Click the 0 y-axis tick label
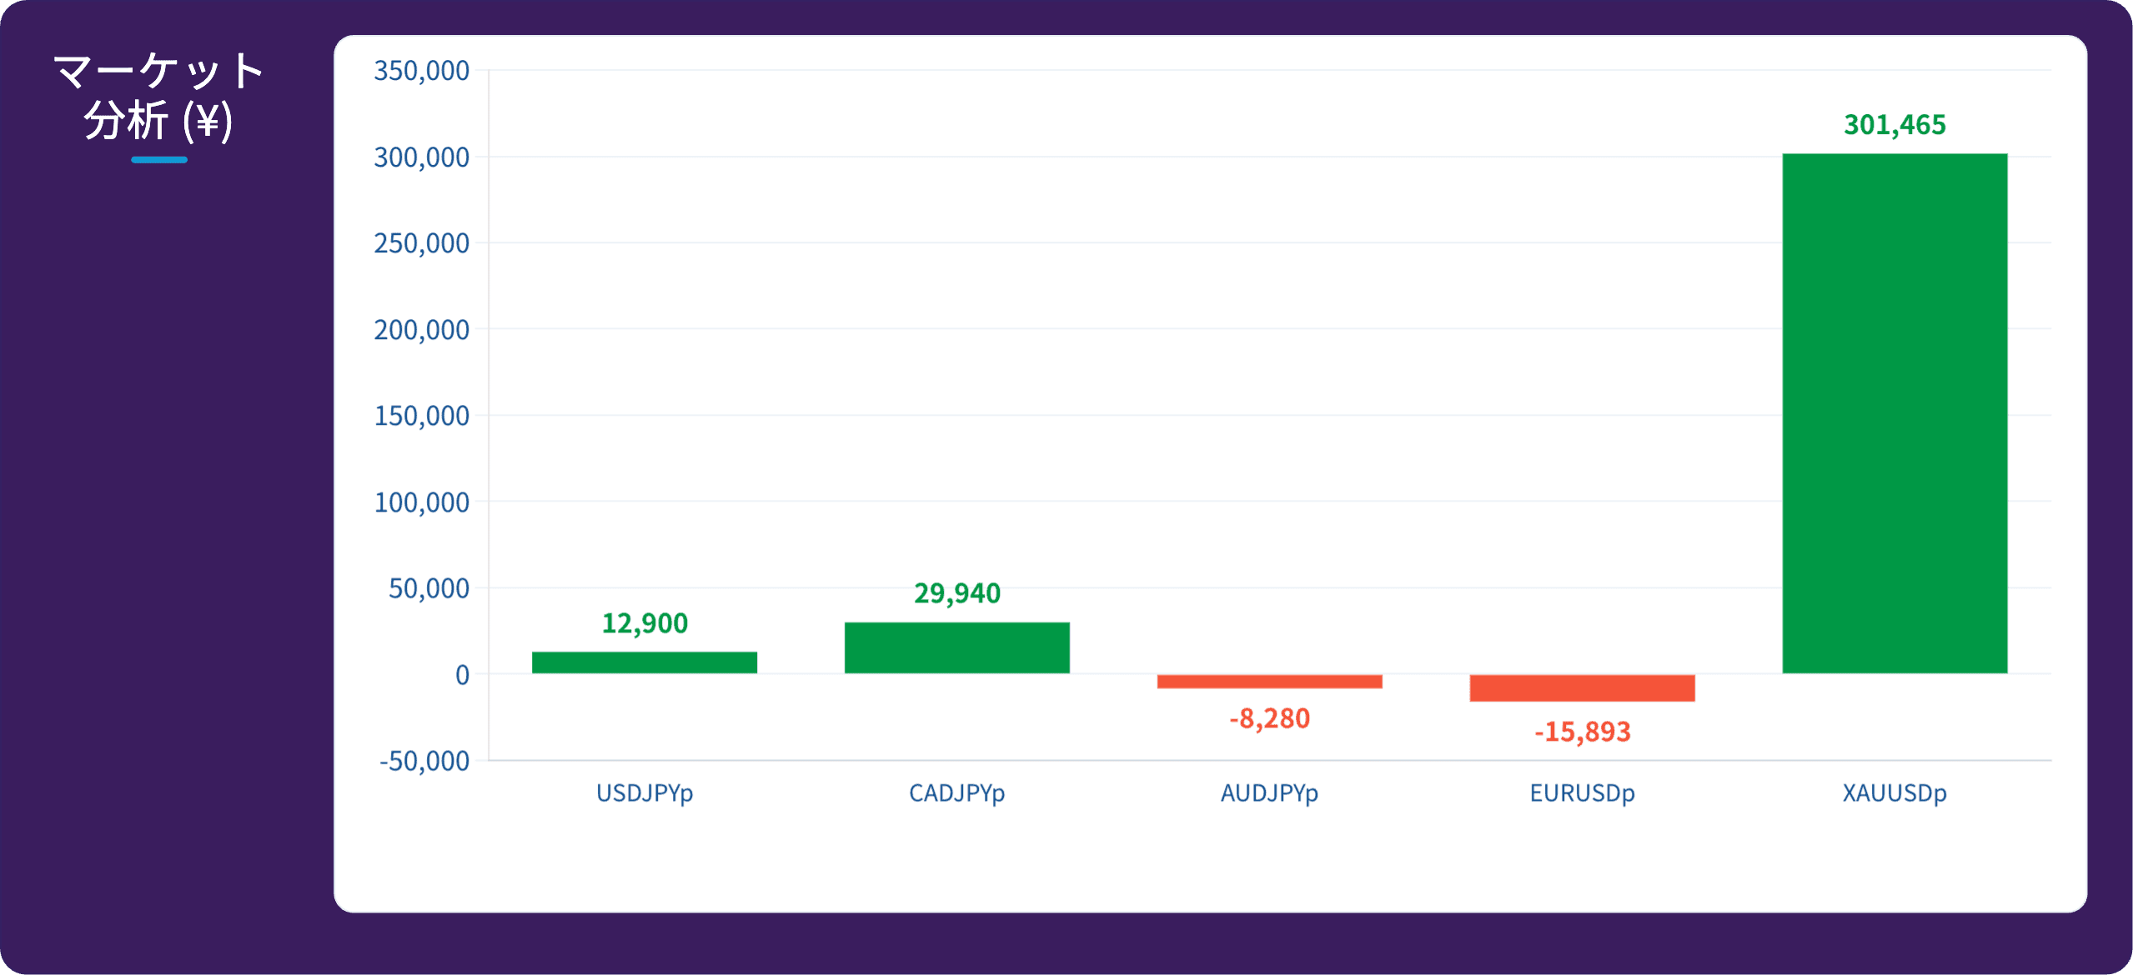 [462, 676]
